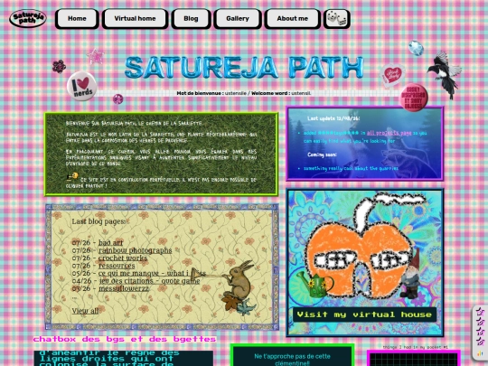Open the ressources blog link

[x=117, y=266]
